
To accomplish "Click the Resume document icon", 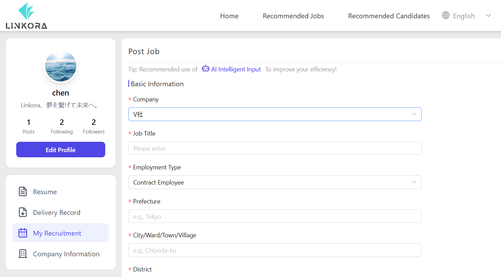I will [23, 192].
